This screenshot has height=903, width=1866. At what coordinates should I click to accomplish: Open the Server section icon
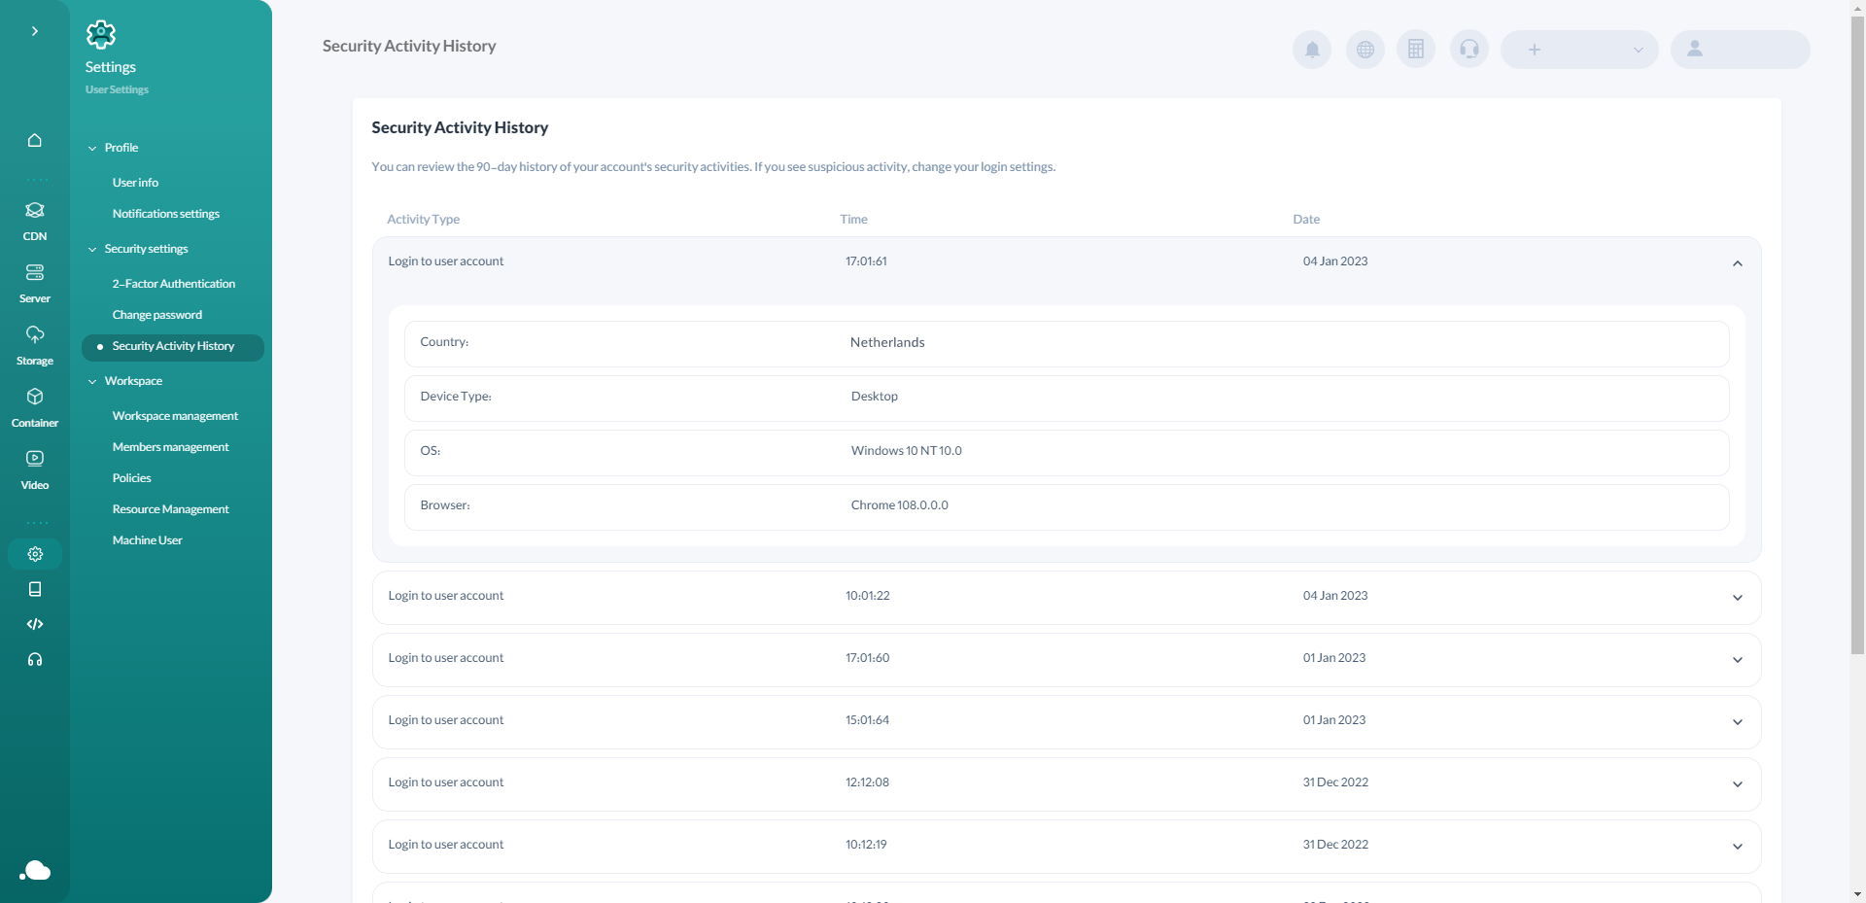[x=35, y=272]
